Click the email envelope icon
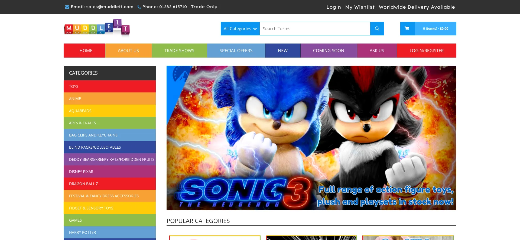520x240 pixels. (x=67, y=7)
